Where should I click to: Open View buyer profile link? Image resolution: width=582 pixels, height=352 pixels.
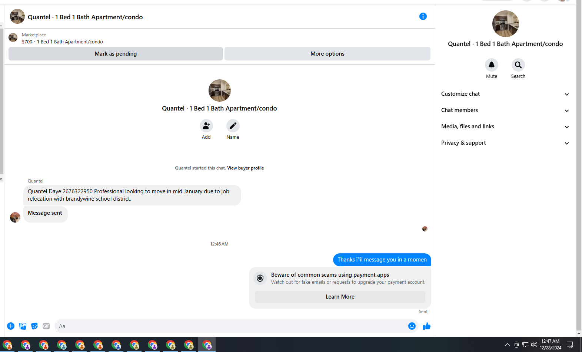pyautogui.click(x=245, y=168)
